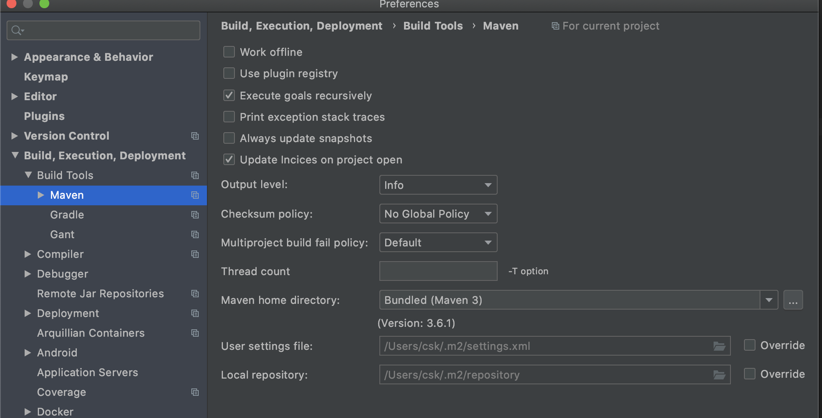Viewport: 822px width, 418px height.
Task: Select Keymap in settings tree
Action: click(x=46, y=77)
